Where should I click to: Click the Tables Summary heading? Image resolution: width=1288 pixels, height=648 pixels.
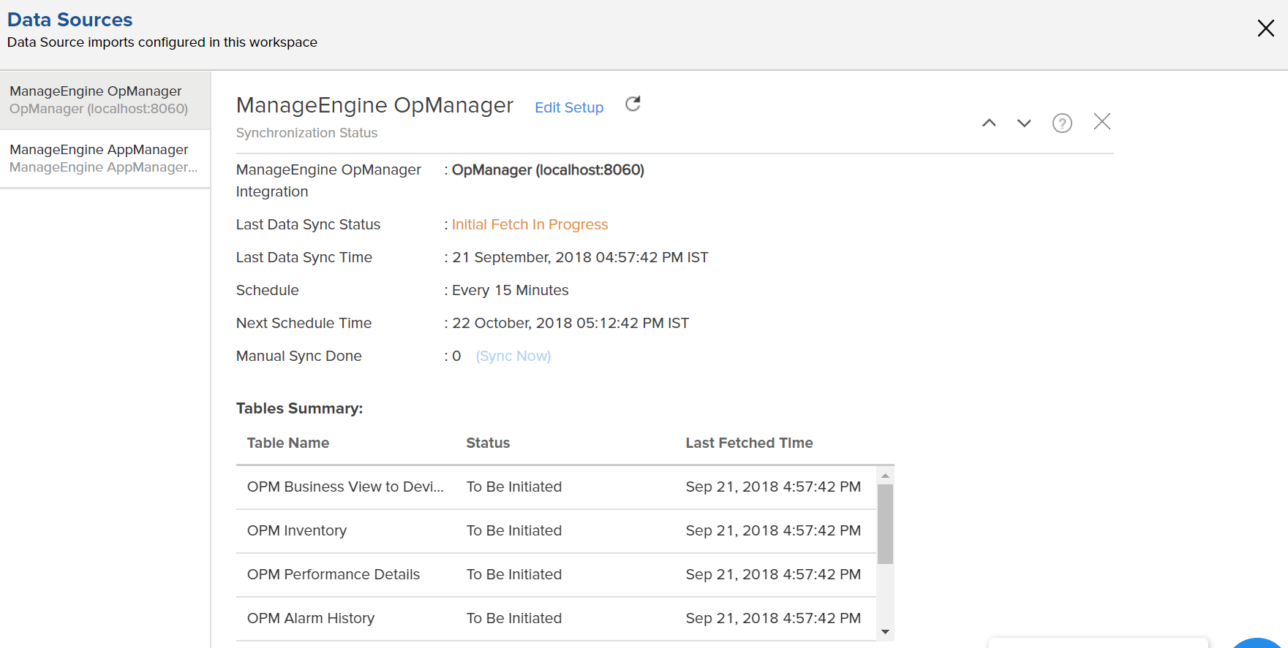click(299, 408)
